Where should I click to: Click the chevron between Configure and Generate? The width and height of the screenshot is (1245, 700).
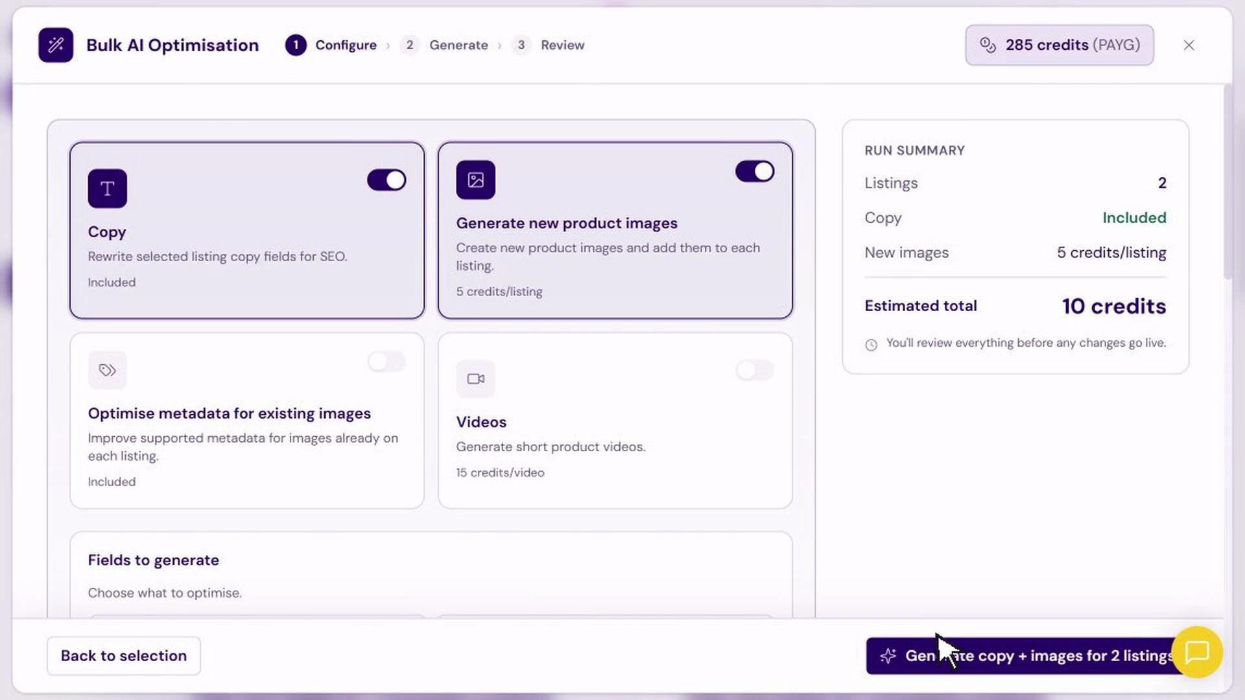coord(388,45)
